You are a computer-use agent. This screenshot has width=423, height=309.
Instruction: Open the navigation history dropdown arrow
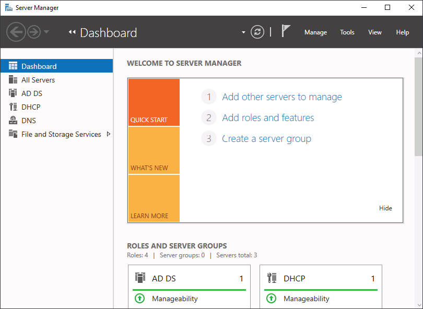(46, 32)
